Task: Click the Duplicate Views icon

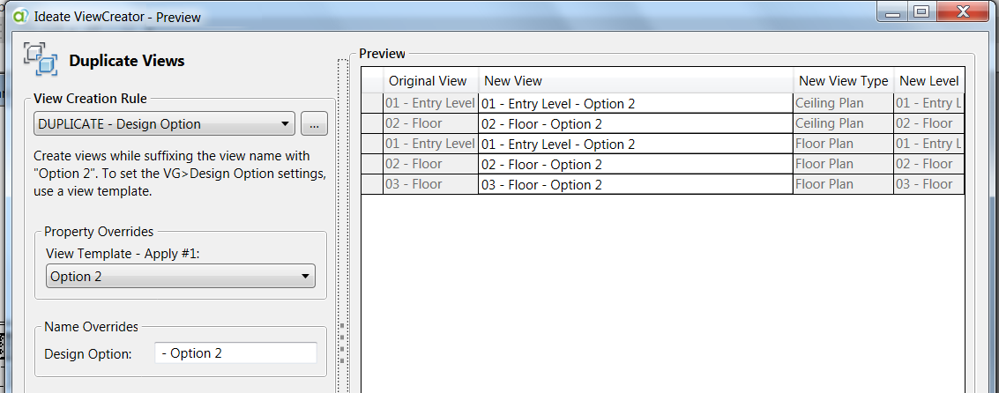Action: tap(41, 59)
